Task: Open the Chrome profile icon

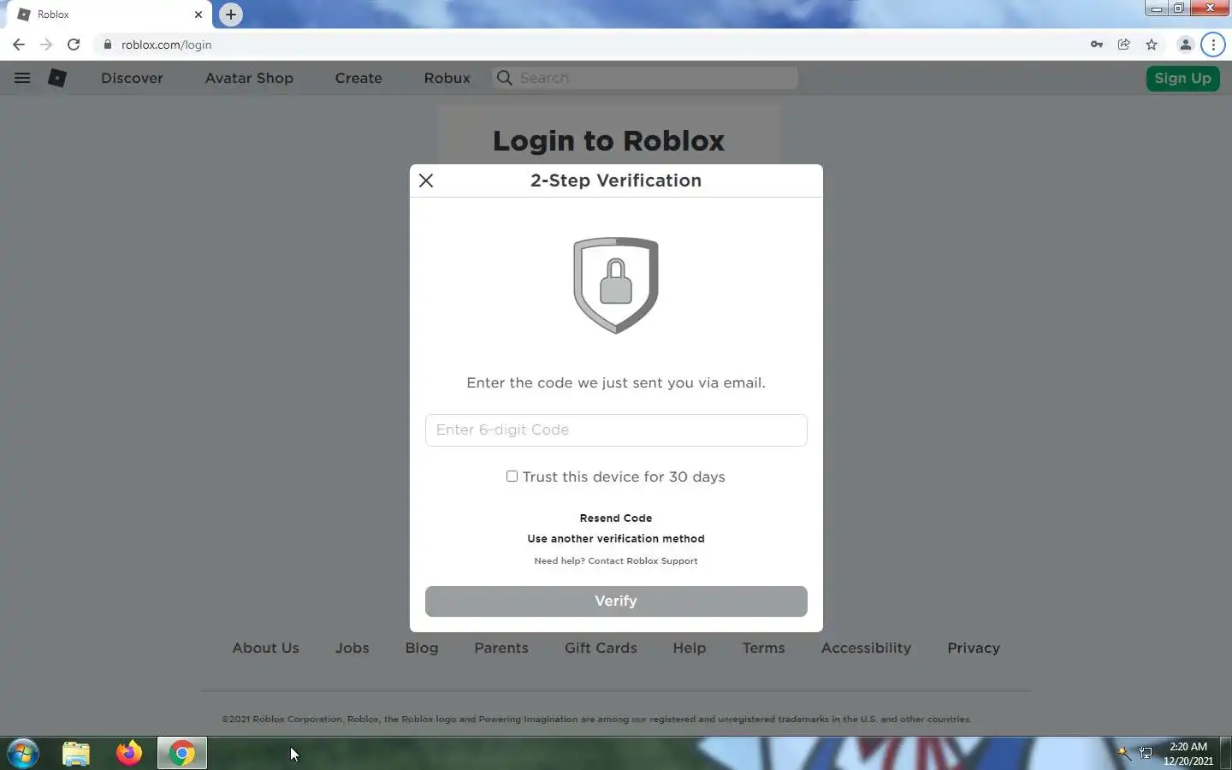Action: (x=1186, y=44)
